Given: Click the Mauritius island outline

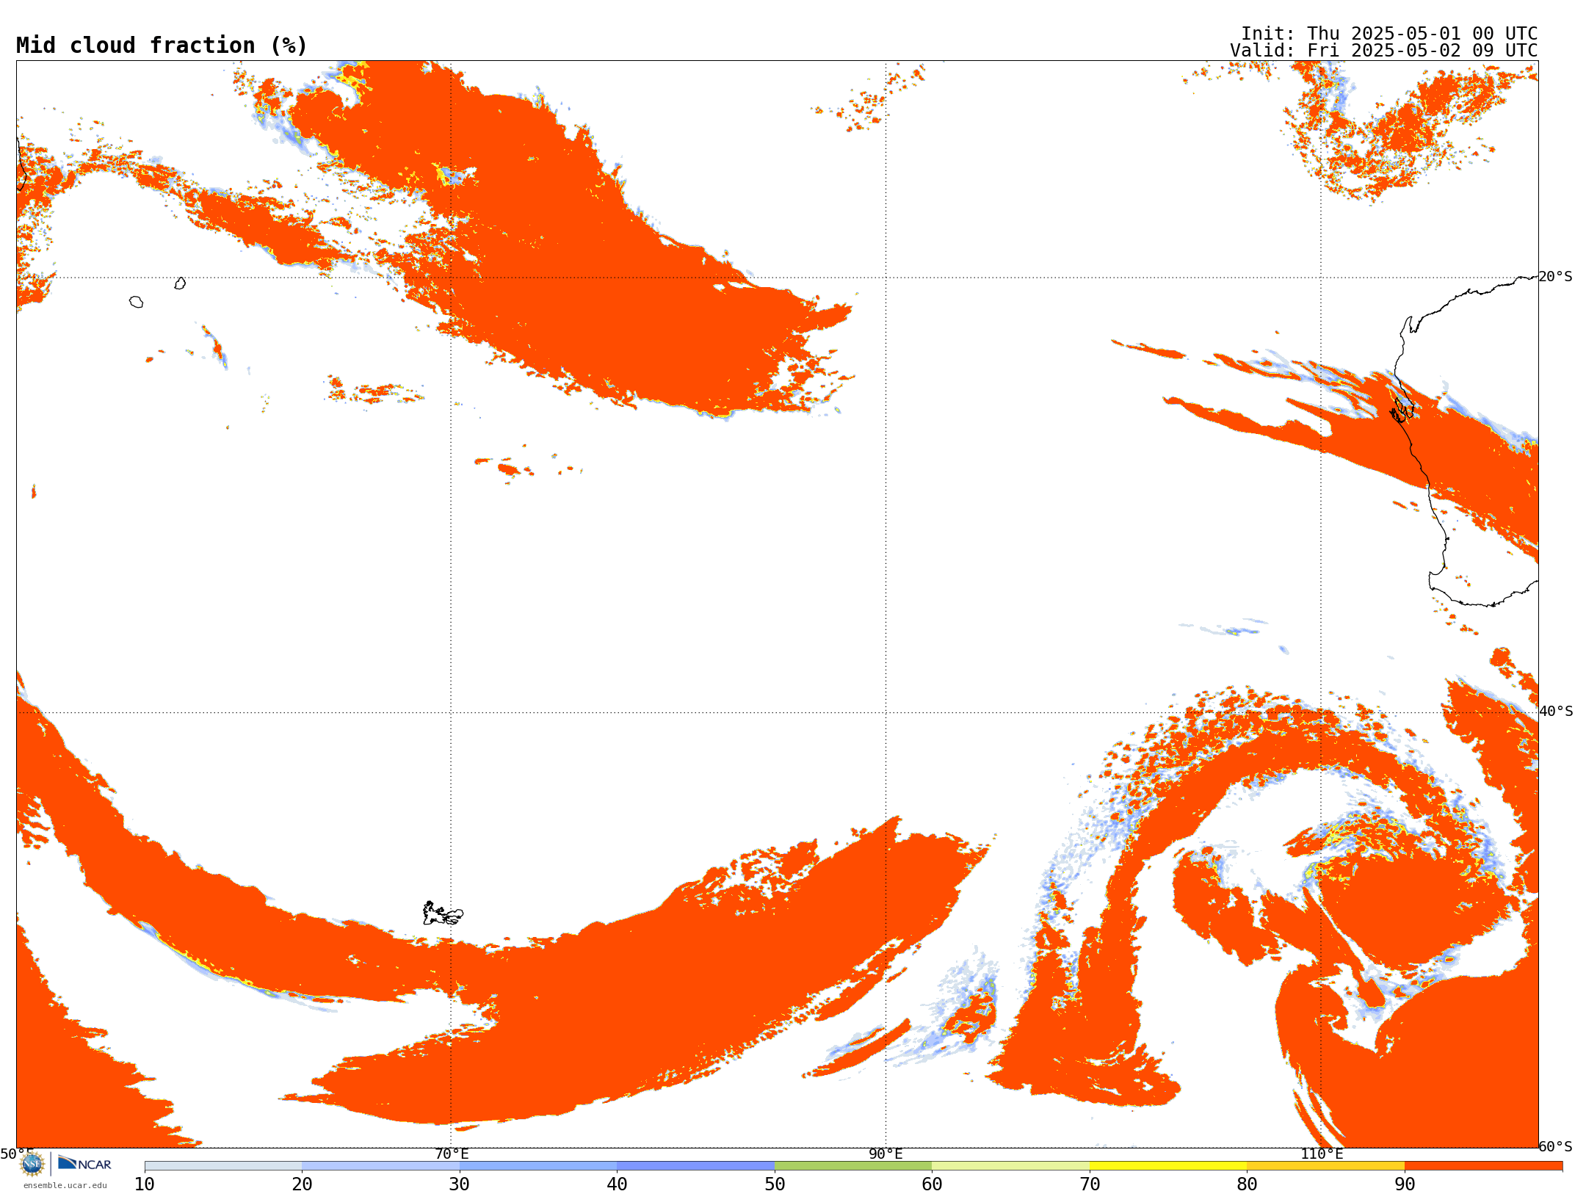Looking at the screenshot, I should pyautogui.click(x=180, y=283).
